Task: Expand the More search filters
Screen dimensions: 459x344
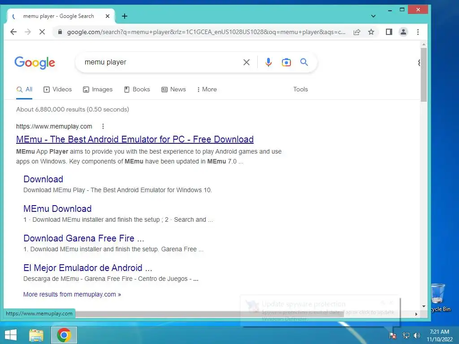Action: click(x=207, y=89)
